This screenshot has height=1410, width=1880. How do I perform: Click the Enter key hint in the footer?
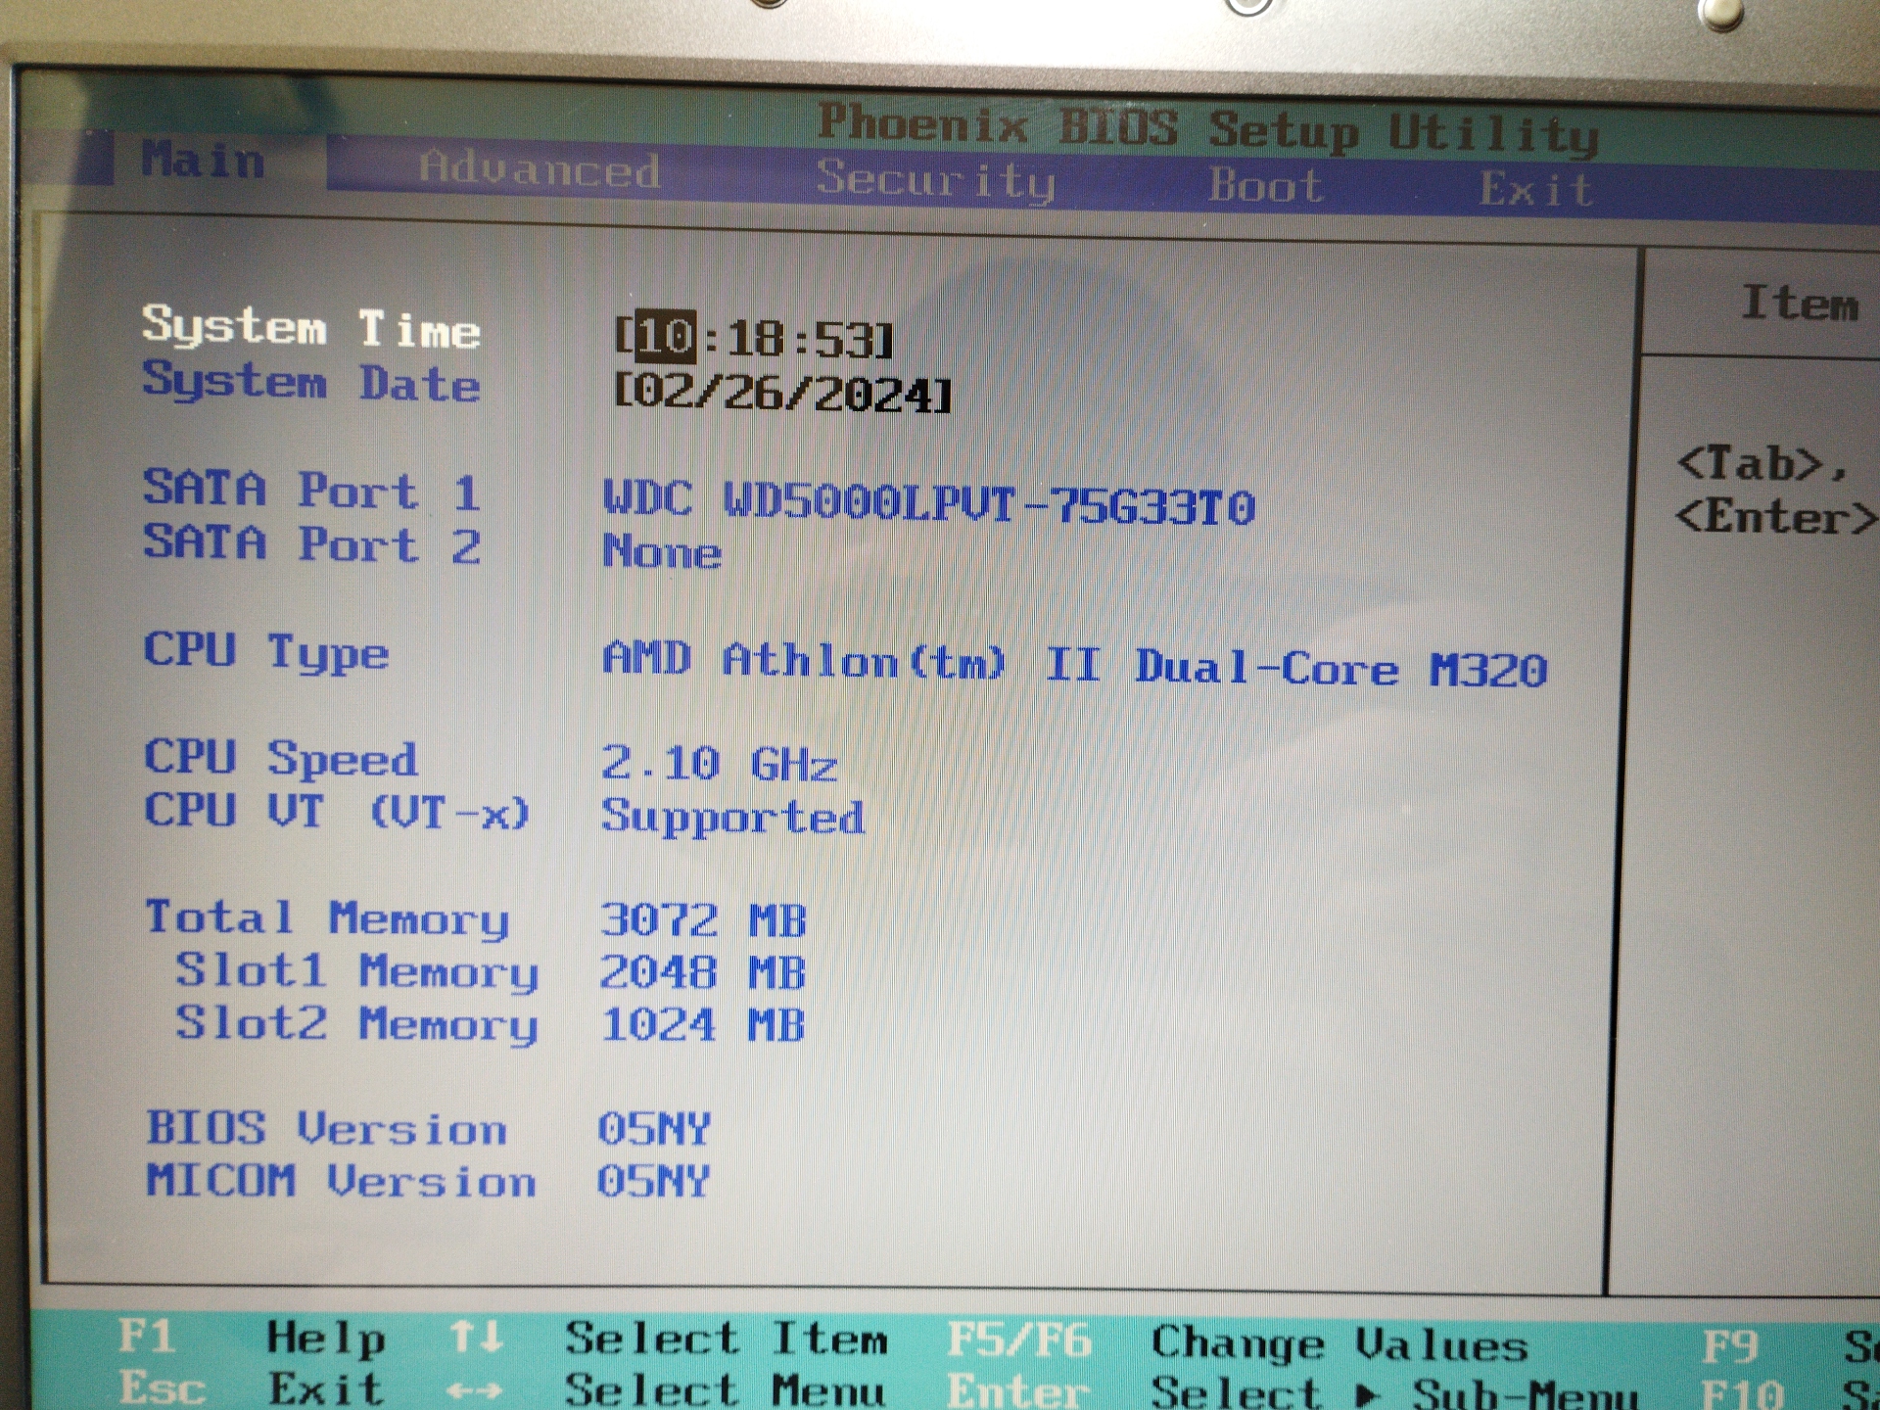[1018, 1392]
